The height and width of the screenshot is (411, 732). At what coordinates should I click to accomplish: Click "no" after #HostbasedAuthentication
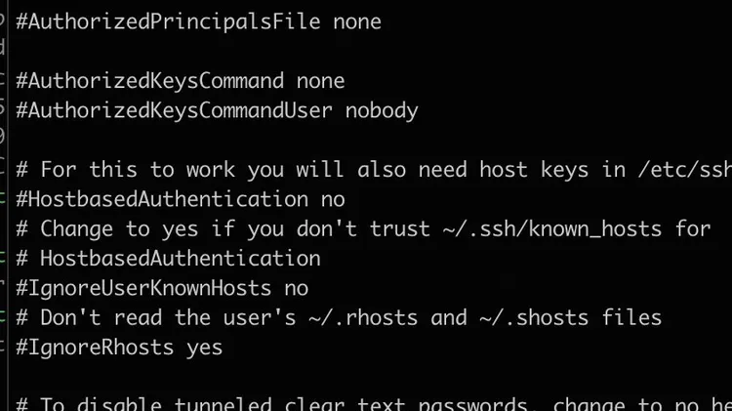pyautogui.click(x=333, y=199)
